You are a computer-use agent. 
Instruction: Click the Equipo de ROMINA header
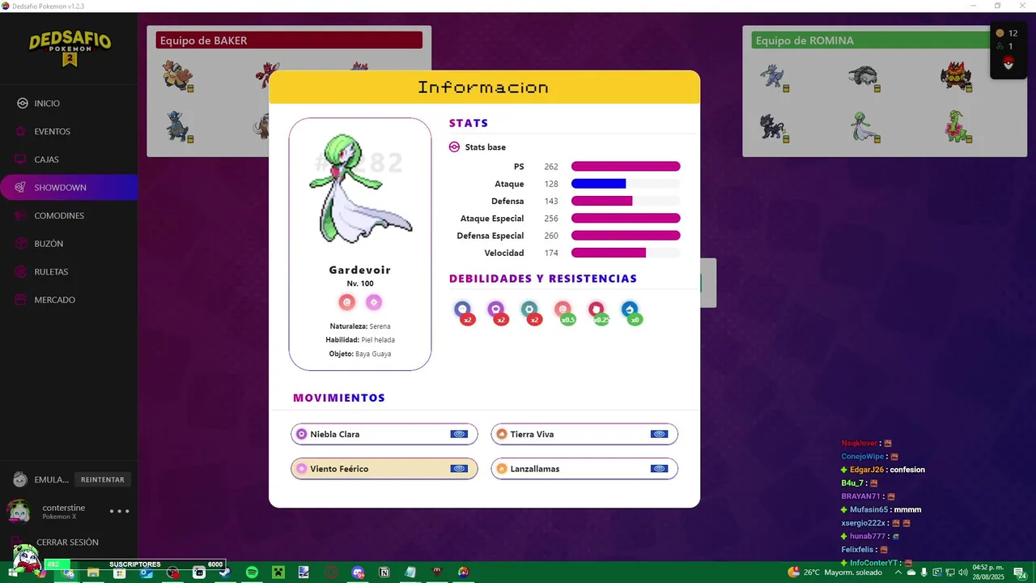pos(871,40)
